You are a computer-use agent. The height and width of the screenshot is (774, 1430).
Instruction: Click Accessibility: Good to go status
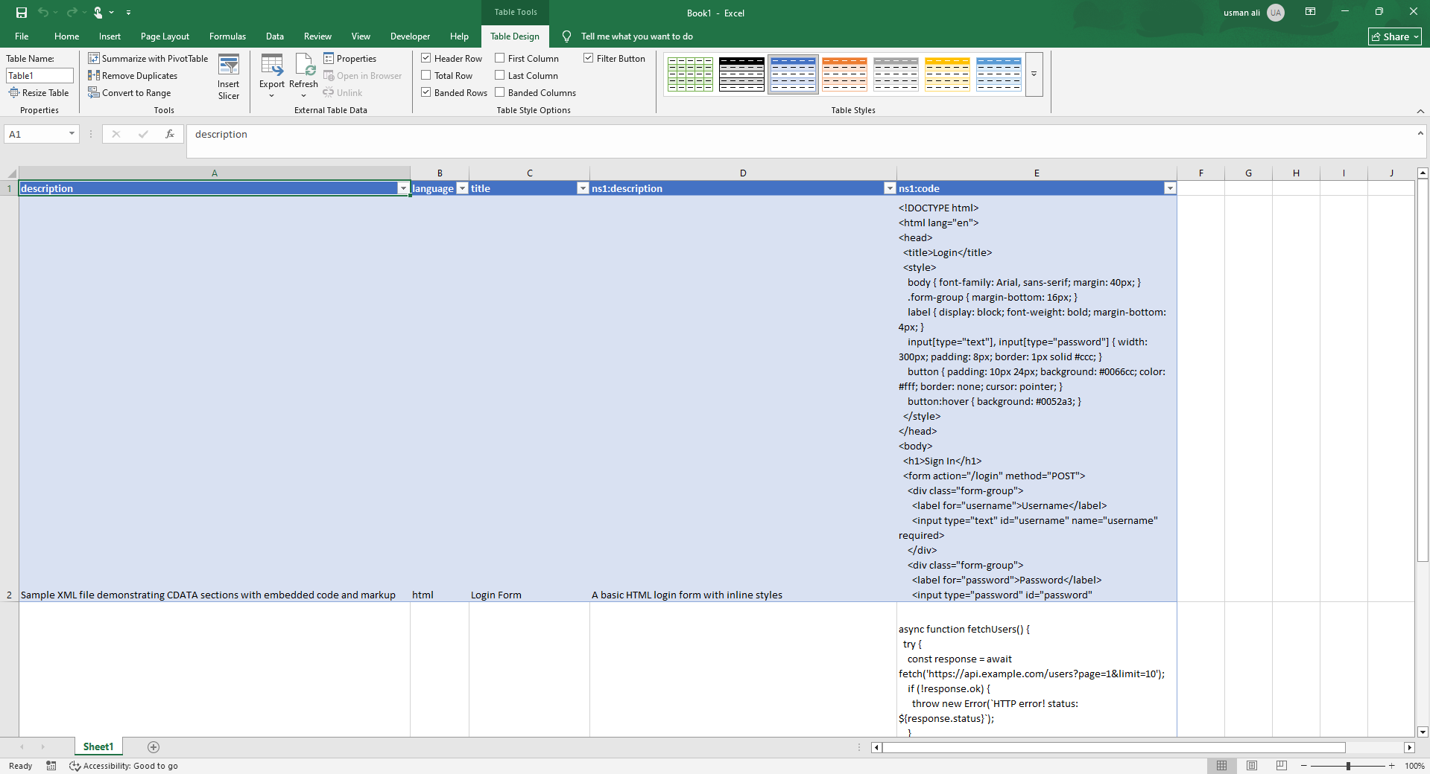pyautogui.click(x=124, y=766)
